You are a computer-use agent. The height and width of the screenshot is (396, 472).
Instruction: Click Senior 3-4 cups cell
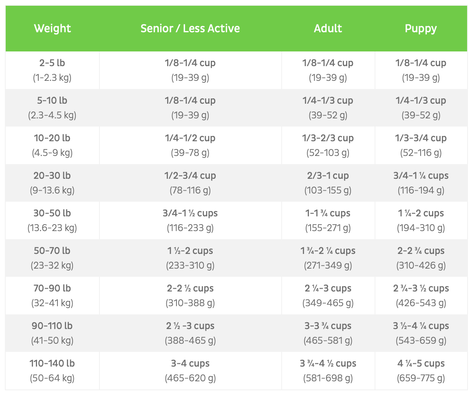click(x=190, y=371)
